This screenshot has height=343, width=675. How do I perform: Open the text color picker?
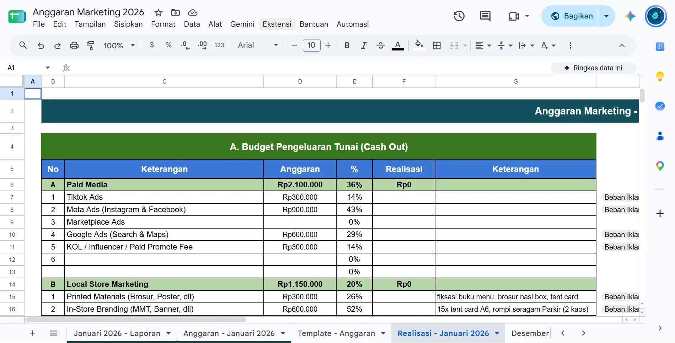pos(398,45)
